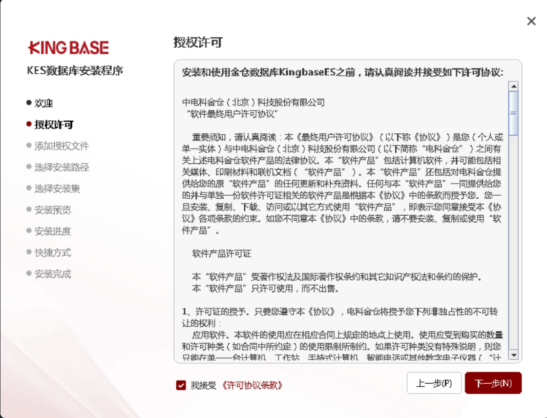Select the 授权许可 step in sidebar
Image resolution: width=547 pixels, height=418 pixels.
pyautogui.click(x=54, y=124)
